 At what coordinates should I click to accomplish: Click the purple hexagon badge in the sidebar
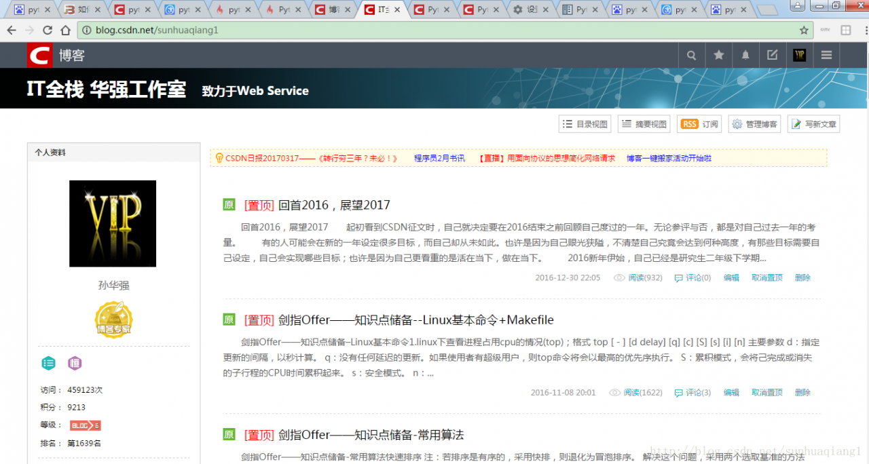point(75,364)
